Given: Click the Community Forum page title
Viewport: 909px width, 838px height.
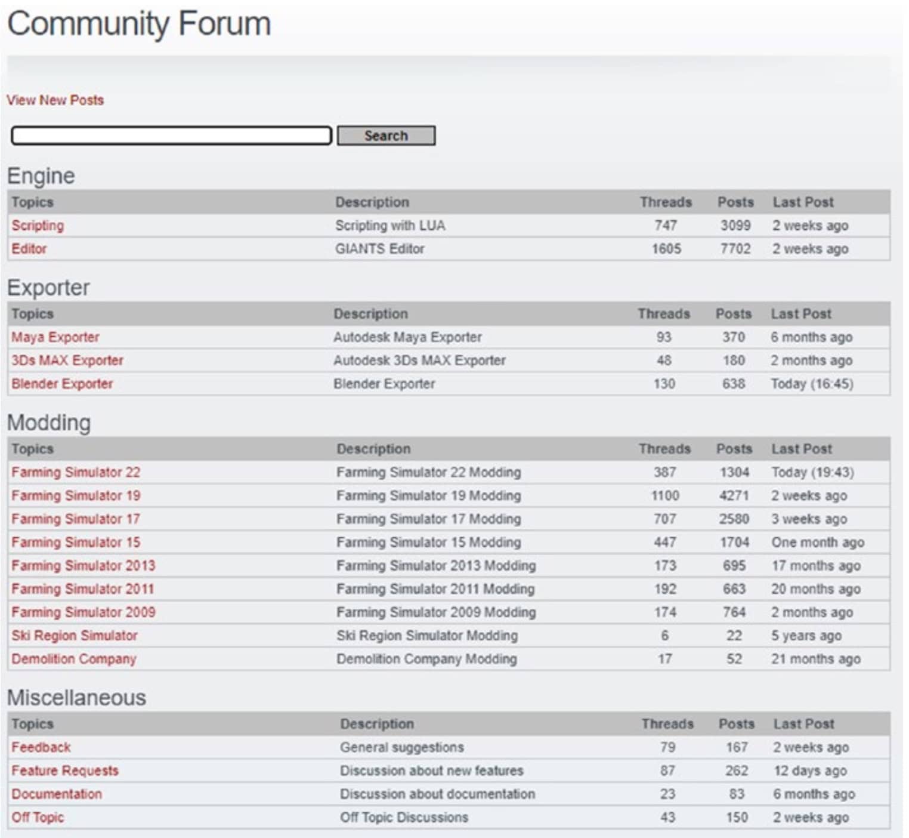Looking at the screenshot, I should tap(139, 24).
